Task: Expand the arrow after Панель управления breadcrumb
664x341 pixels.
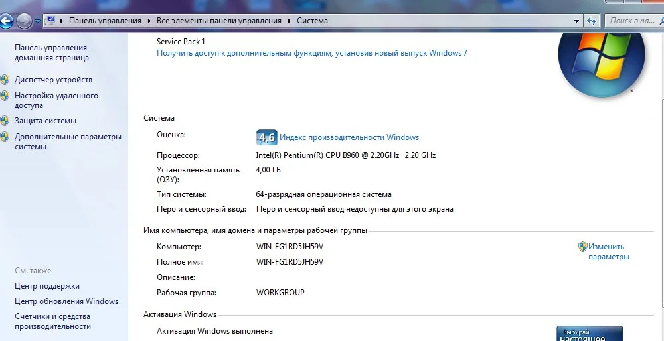Action: 149,21
